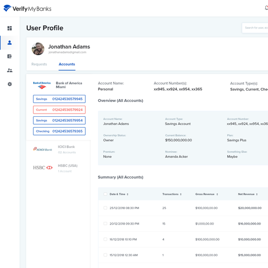Click the Personal account name value
Viewport: 268px width, 268px height.
click(106, 89)
